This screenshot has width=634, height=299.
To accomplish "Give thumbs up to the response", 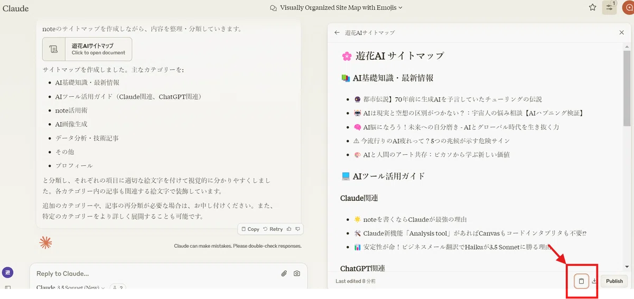I will click(288, 229).
